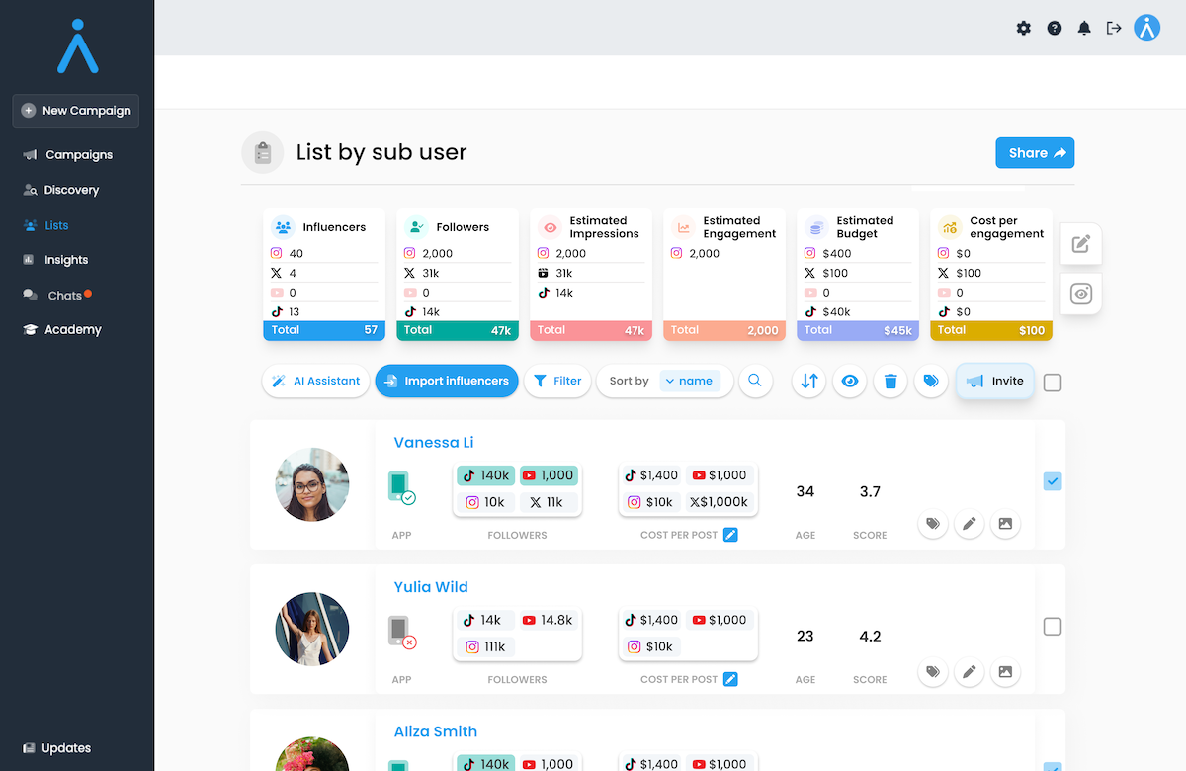The height and width of the screenshot is (771, 1186).
Task: Click Yulia Wild's tag icon
Action: pos(932,672)
